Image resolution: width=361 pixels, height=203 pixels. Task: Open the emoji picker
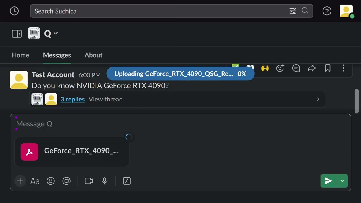51,181
